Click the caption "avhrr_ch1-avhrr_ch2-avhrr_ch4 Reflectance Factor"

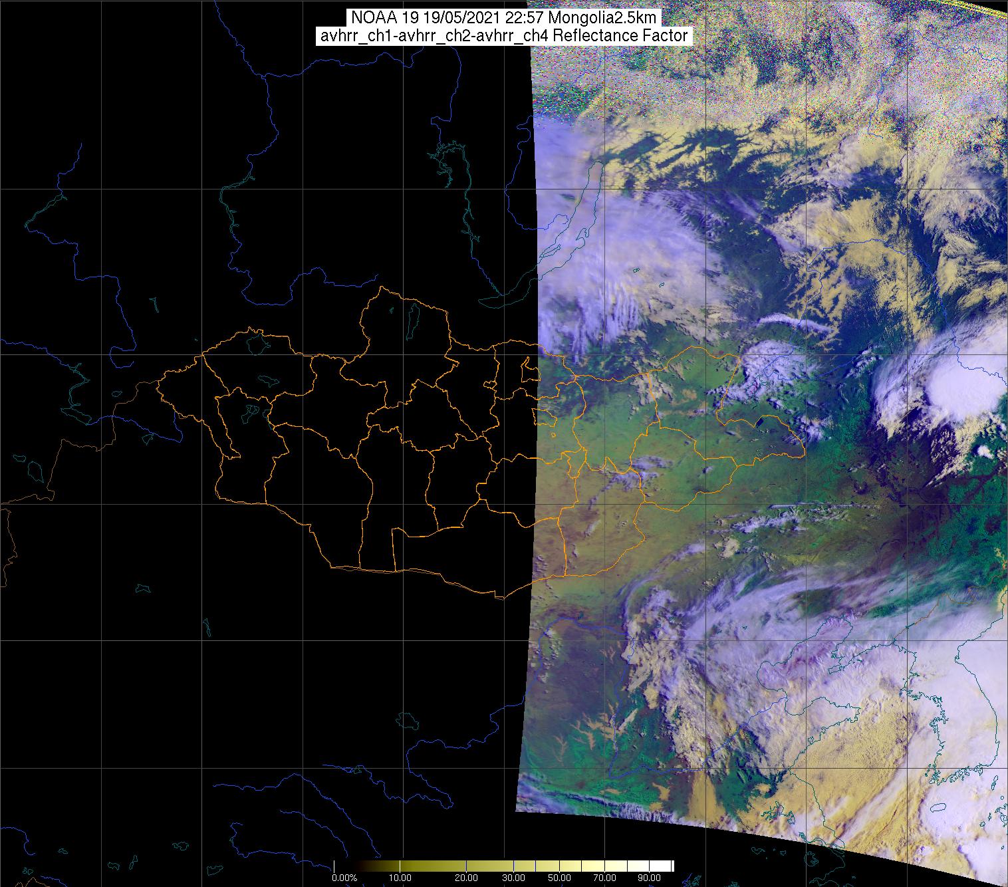(504, 36)
